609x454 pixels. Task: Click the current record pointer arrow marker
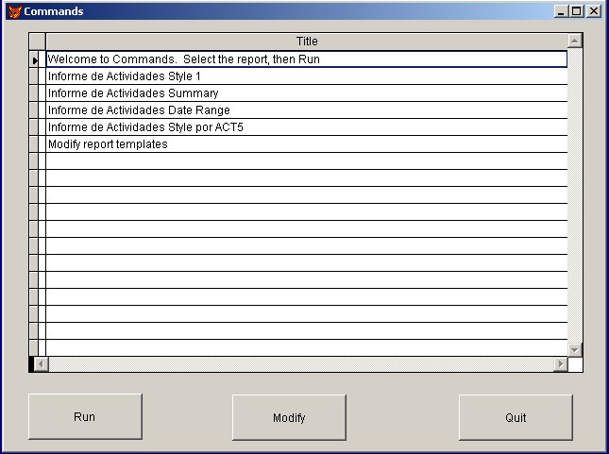[x=37, y=59]
